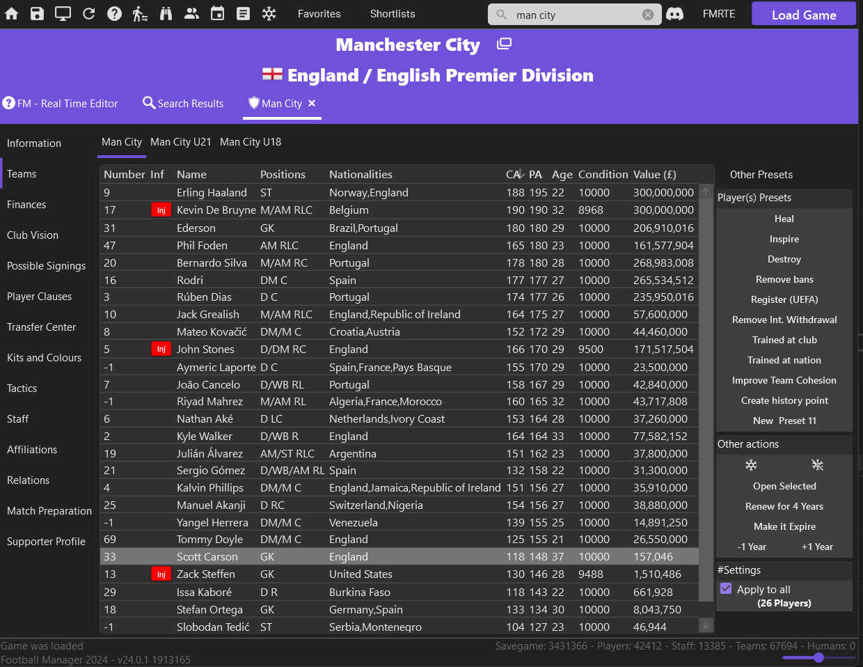
Task: Select the Man City U18 squad tab
Action: [x=251, y=141]
